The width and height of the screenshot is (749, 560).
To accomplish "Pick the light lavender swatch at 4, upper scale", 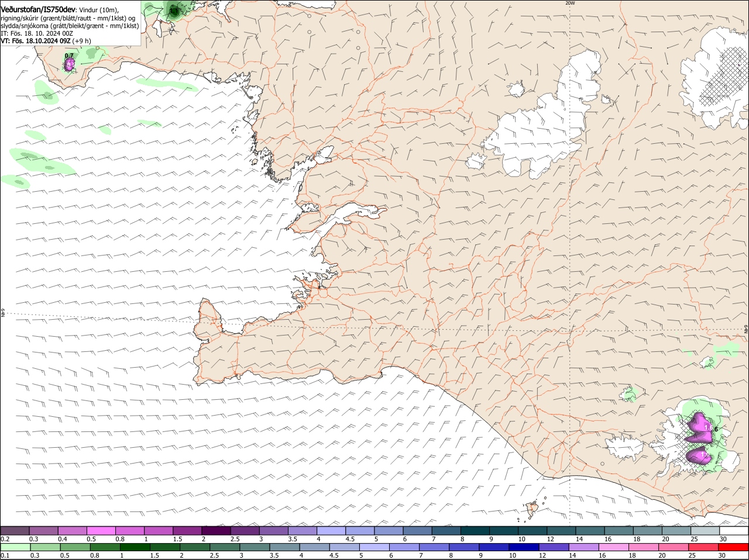I will (331, 530).
